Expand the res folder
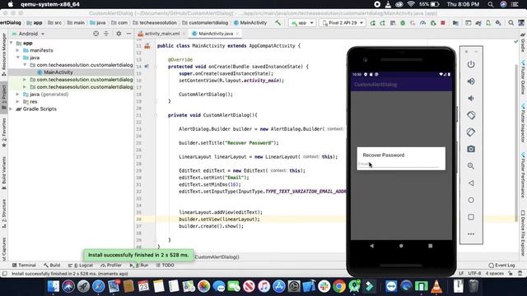527x296 pixels. click(18, 101)
